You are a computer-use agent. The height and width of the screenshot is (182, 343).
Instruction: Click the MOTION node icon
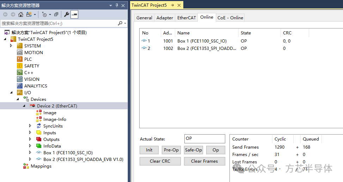tap(20, 53)
